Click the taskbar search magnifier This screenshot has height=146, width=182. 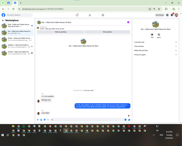8,135
